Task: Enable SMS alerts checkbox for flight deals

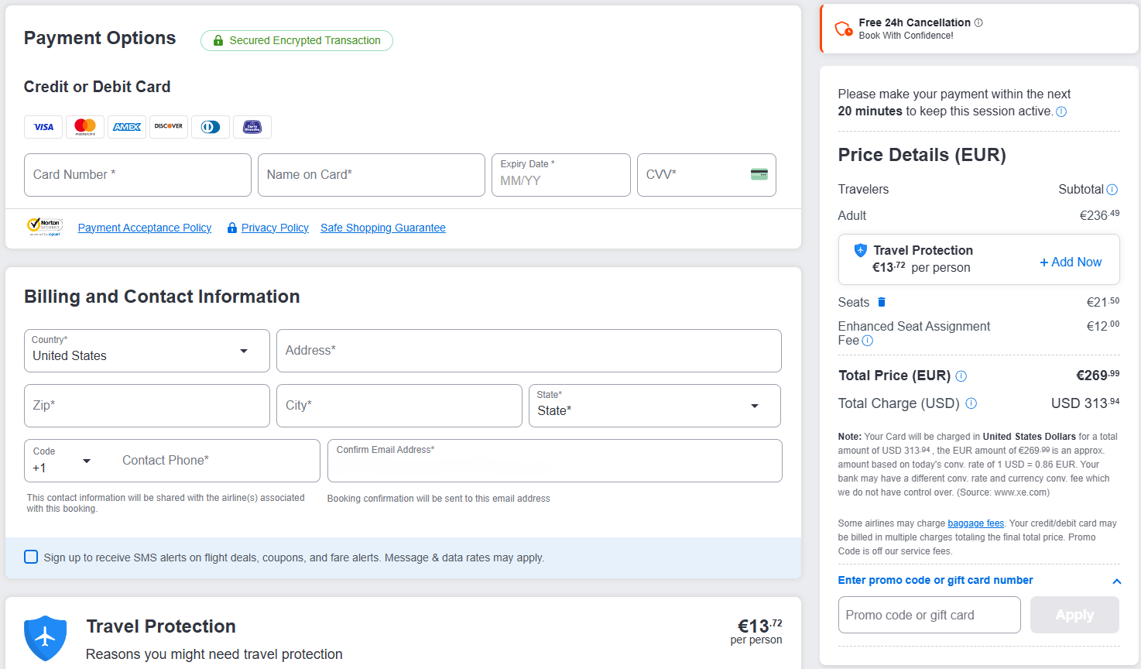Action: click(31, 557)
